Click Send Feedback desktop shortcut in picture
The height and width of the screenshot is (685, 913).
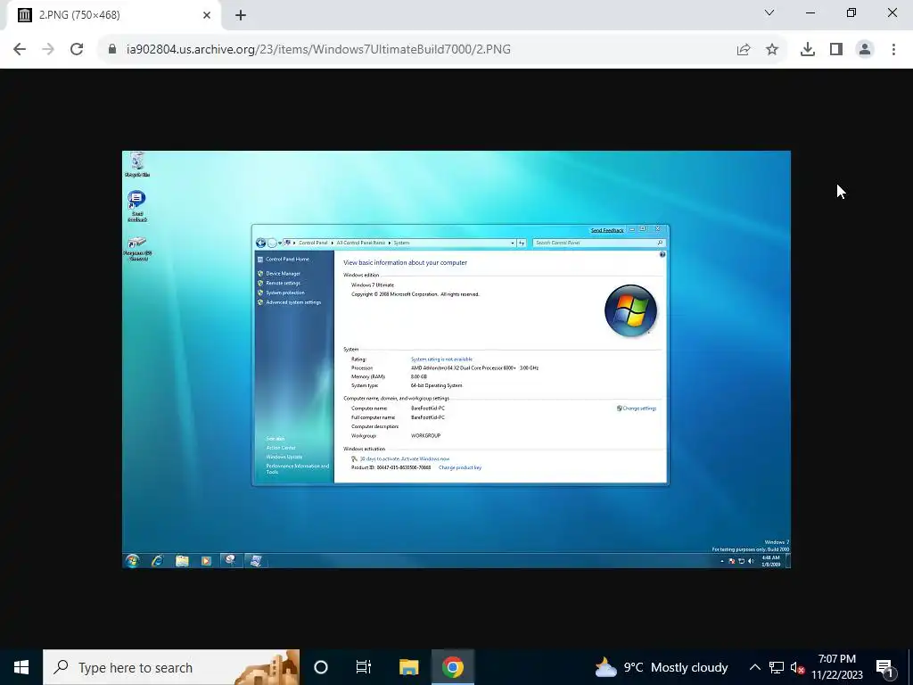[x=136, y=206]
